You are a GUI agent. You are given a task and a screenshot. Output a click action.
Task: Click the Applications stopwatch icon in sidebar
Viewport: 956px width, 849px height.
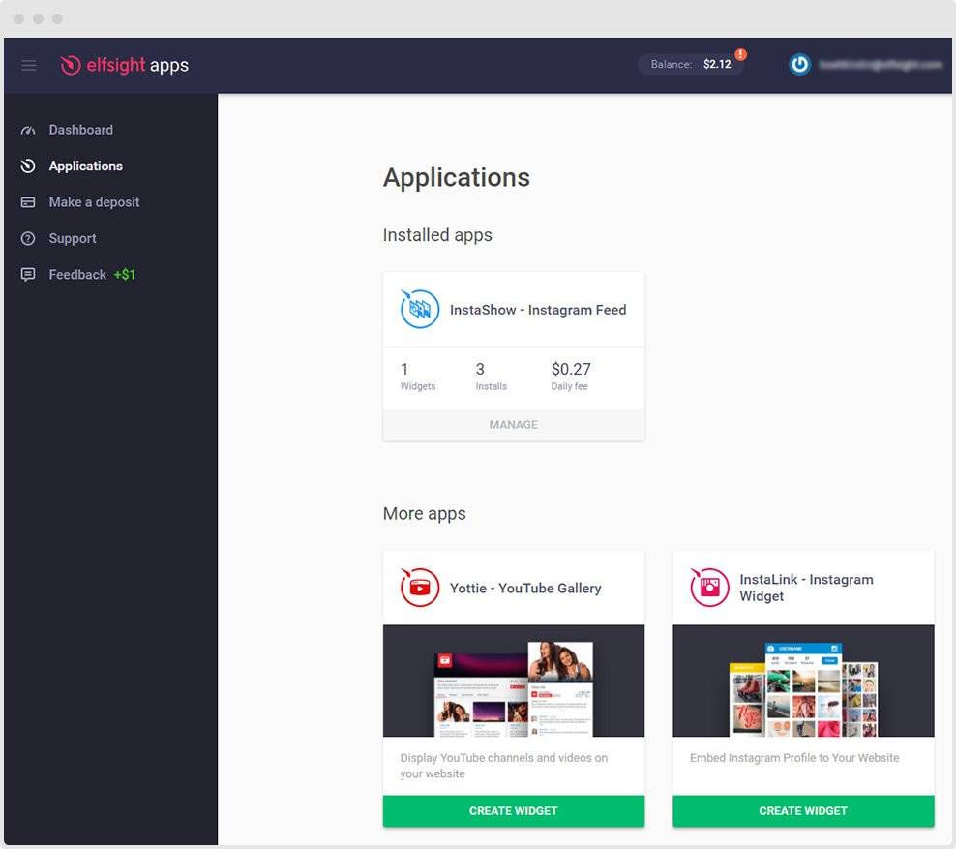[29, 166]
